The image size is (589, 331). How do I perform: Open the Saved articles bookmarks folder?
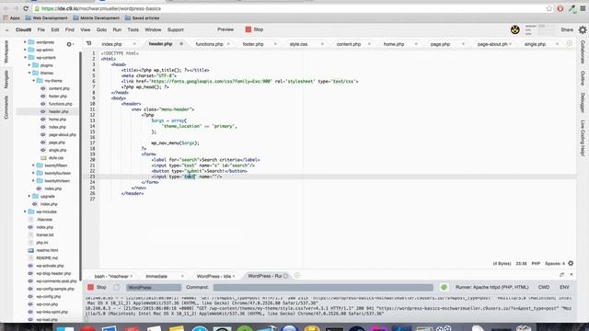[142, 17]
